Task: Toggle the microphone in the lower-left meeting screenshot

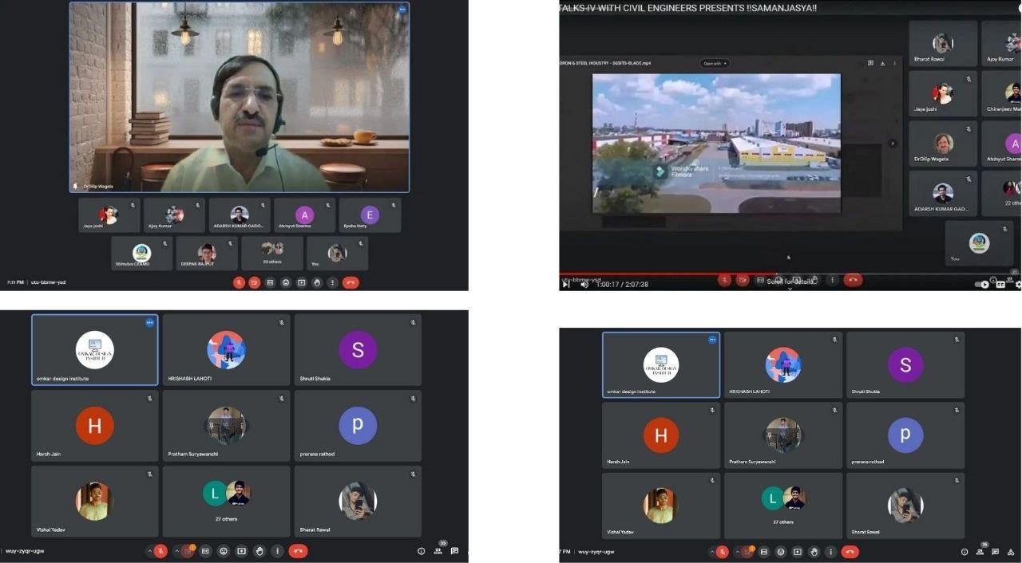Action: (x=160, y=551)
